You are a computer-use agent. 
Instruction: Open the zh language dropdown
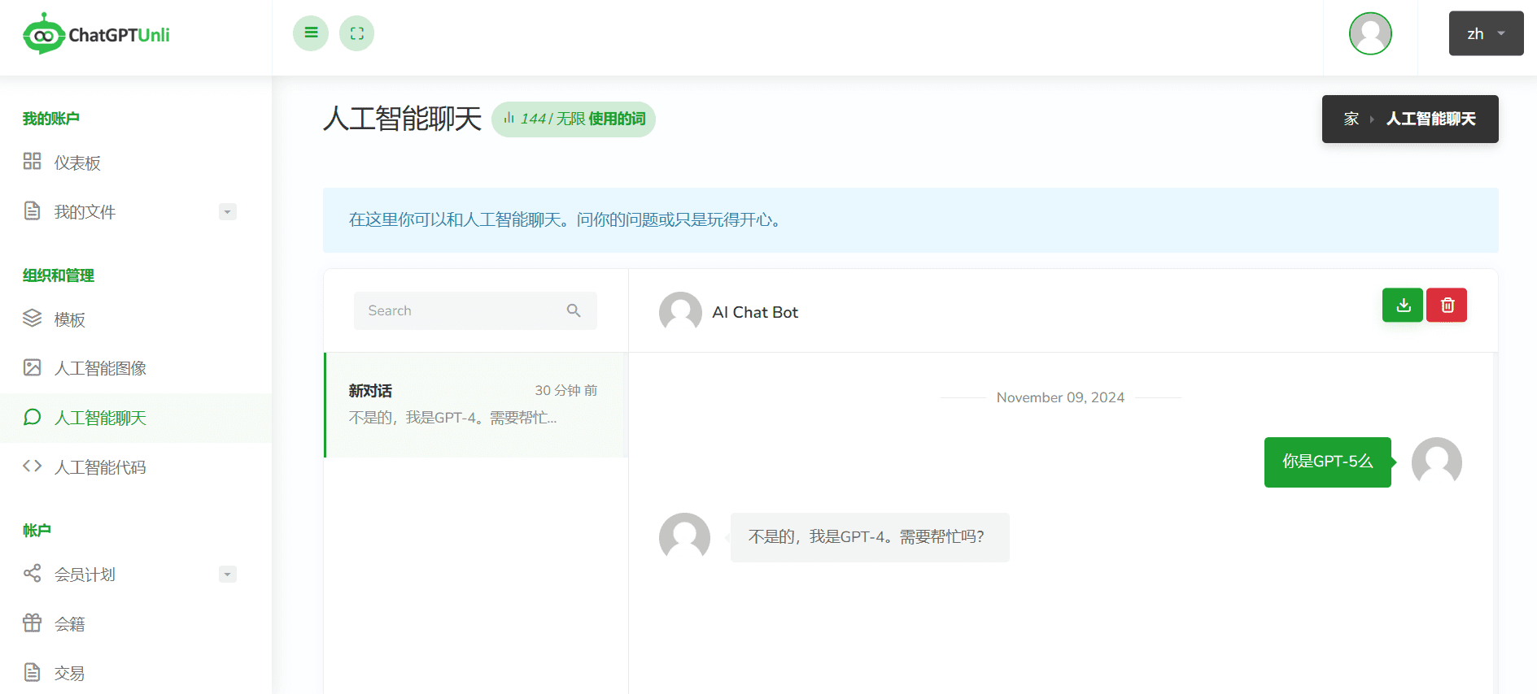pyautogui.click(x=1486, y=33)
